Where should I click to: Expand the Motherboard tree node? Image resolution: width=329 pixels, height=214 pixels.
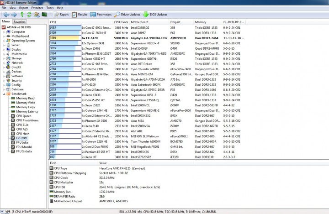[4, 36]
